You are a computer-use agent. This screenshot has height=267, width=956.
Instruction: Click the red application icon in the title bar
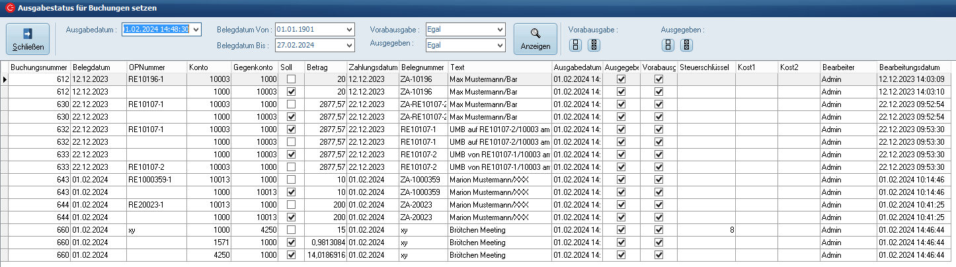click(9, 7)
